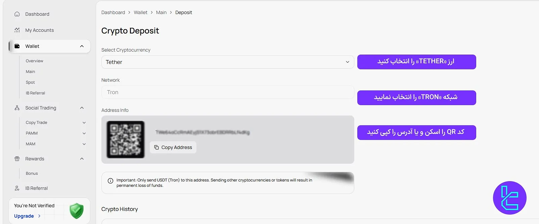Viewport: 539px width, 224px height.
Task: Click the Wallet breadcrumb link
Action: pyautogui.click(x=140, y=12)
